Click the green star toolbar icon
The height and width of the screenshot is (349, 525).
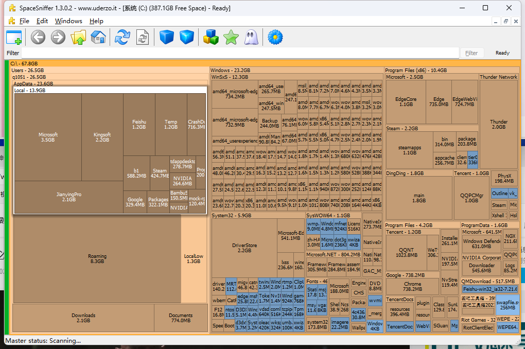pos(231,37)
